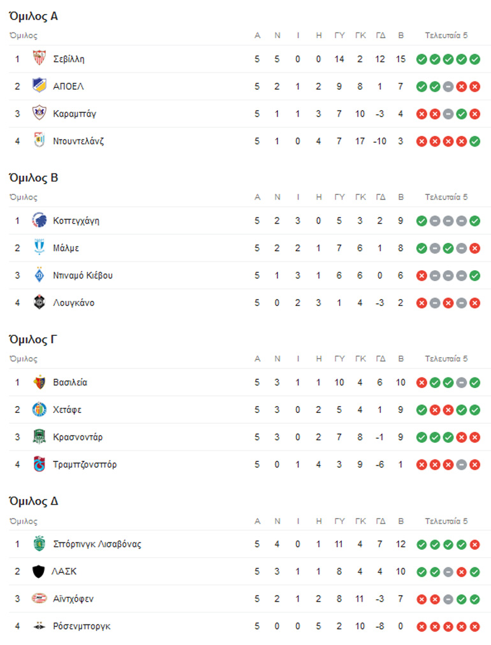This screenshot has height=645, width=491.
Task: Click Σεβίλλη's most recent win indicator
Action: pos(474,59)
